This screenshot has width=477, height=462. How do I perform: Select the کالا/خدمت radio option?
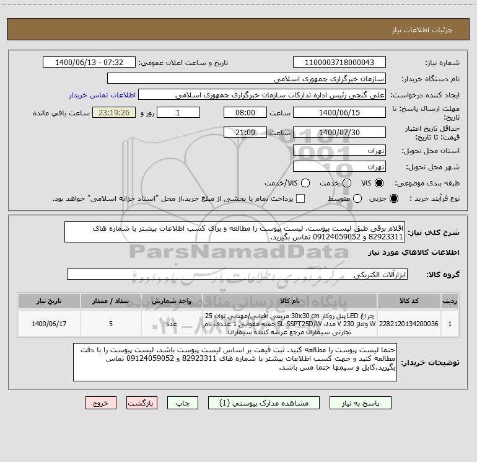coord(305,183)
